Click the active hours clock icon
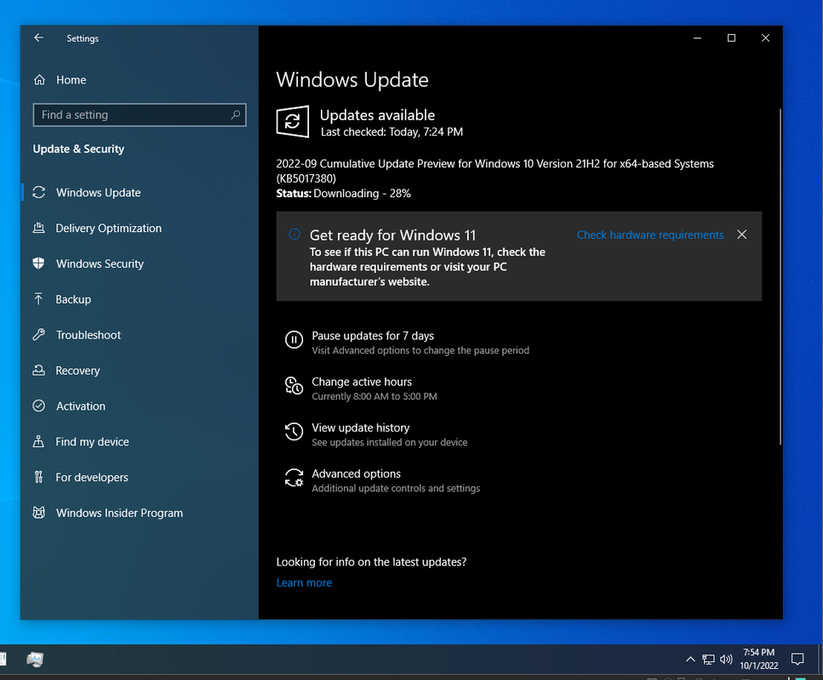Viewport: 823px width, 680px height. click(x=294, y=386)
